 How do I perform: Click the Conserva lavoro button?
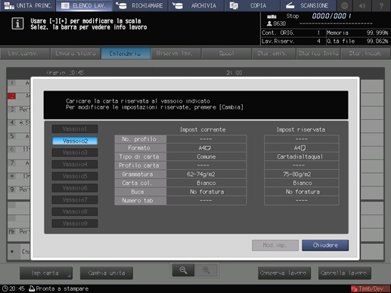coord(284,273)
